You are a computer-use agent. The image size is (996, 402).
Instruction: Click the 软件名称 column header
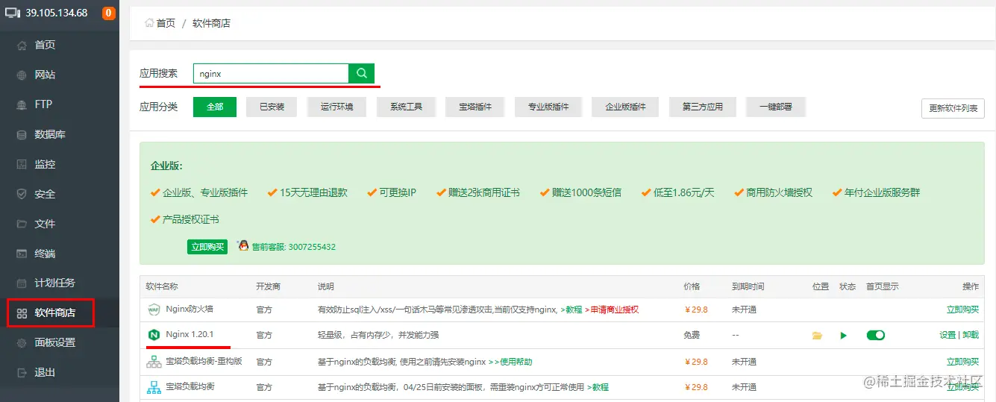162,286
